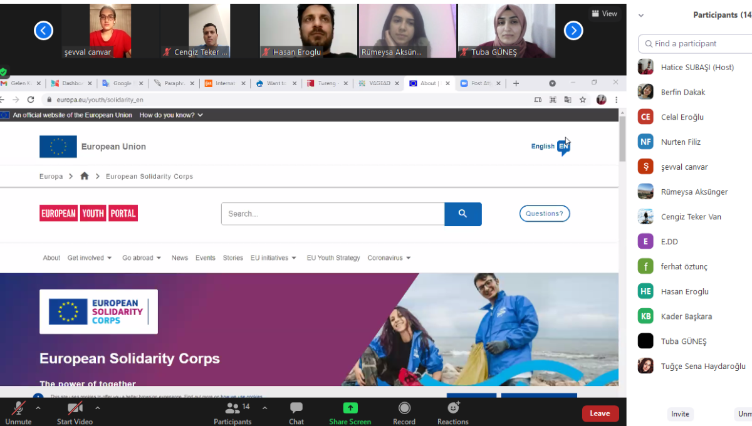Click the Europa breadcrumb link

51,177
